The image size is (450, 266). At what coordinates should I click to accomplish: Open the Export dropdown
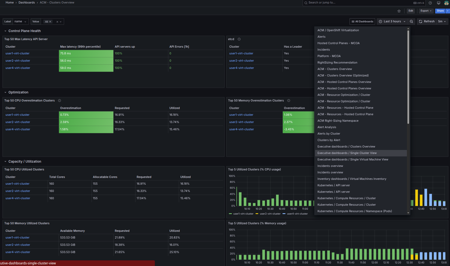pos(426,11)
